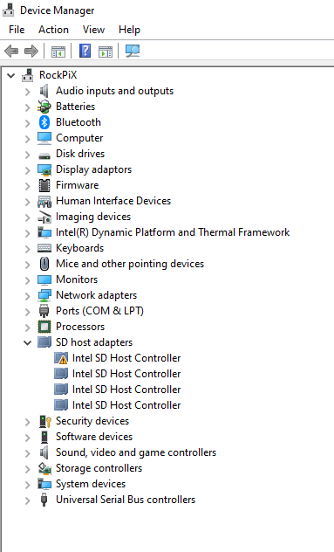Select the Display adaptors label

93,169
